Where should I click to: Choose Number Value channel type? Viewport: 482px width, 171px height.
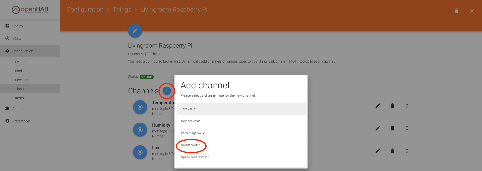[x=191, y=121]
